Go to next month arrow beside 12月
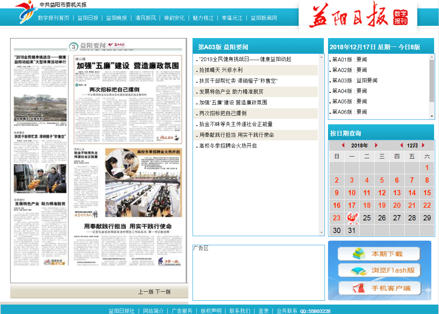 tap(423, 145)
